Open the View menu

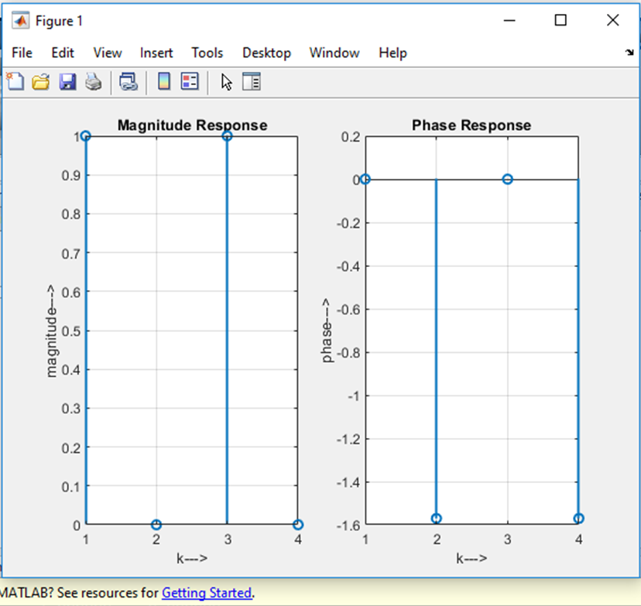(x=108, y=53)
